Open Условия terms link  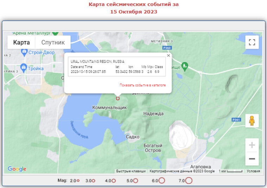pos(253,171)
